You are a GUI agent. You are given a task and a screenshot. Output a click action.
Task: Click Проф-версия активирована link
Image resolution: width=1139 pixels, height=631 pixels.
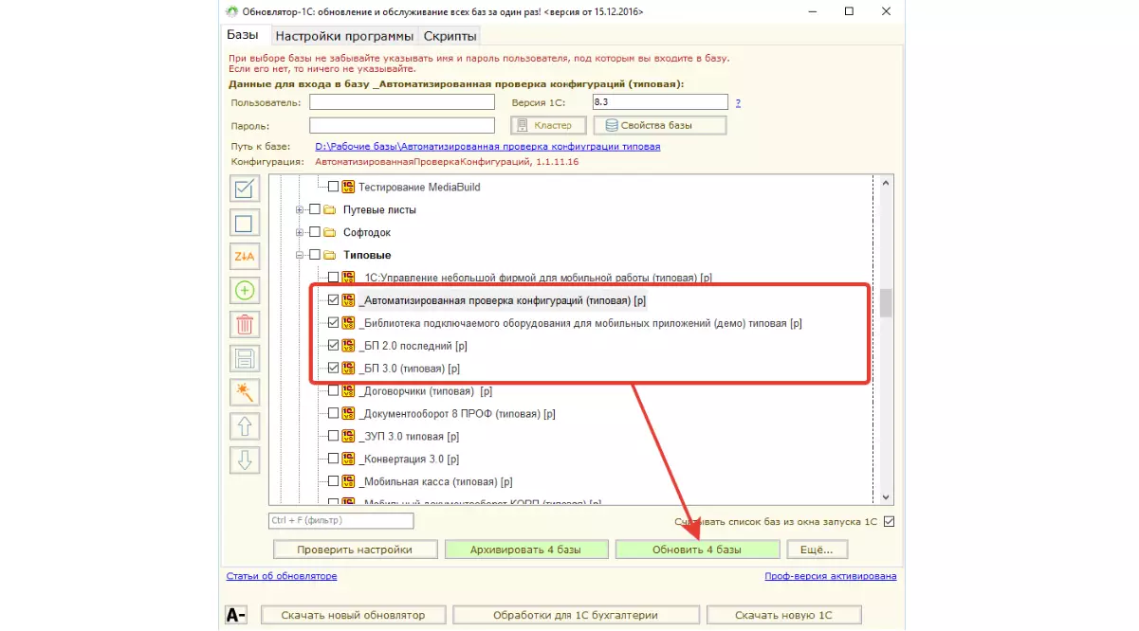(831, 576)
